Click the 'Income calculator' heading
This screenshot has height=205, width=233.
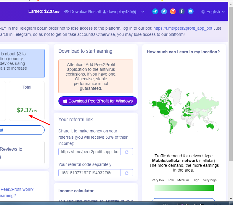click(76, 191)
